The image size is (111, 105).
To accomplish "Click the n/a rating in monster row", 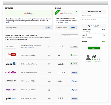I will point(59,90).
